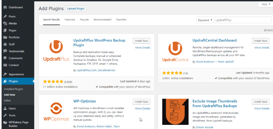Open More Details for UpdraftPlus Backup Plugin
This screenshot has height=129, width=273.
143,48
